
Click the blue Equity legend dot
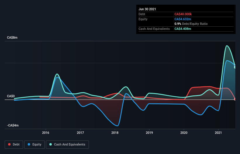29,144
